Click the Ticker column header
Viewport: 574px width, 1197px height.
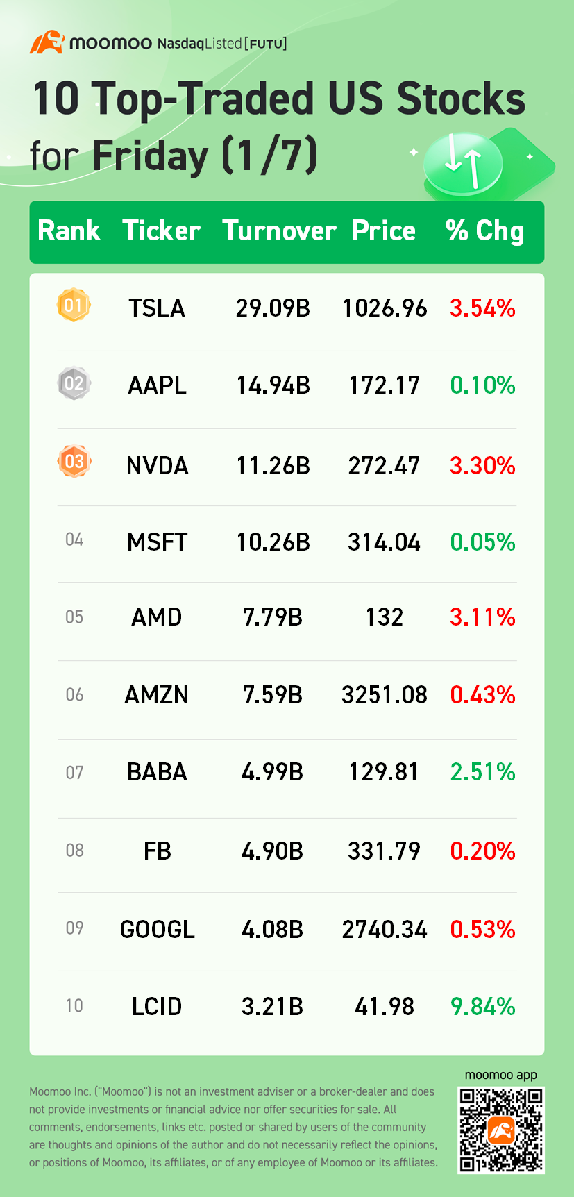tap(161, 231)
